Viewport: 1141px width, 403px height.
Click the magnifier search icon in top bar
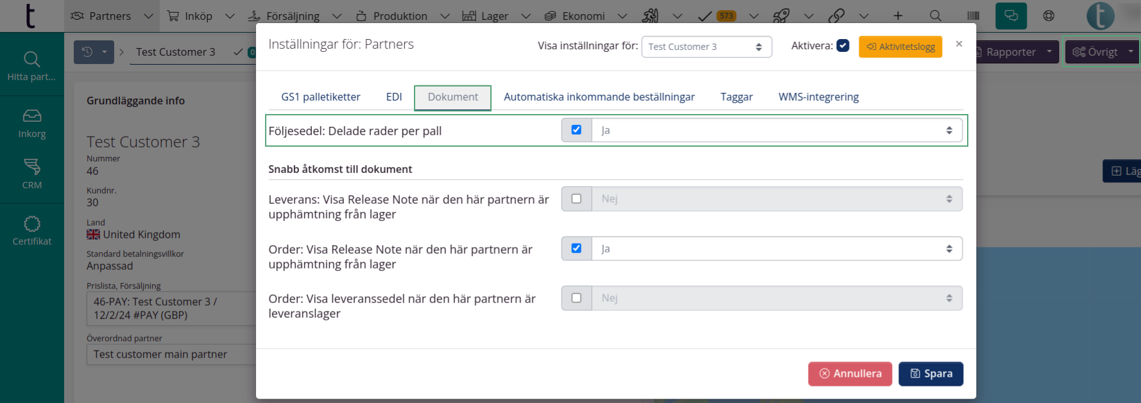pos(936,16)
